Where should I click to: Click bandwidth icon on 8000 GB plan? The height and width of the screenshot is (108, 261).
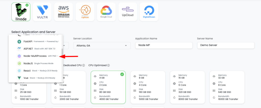pos(174,98)
